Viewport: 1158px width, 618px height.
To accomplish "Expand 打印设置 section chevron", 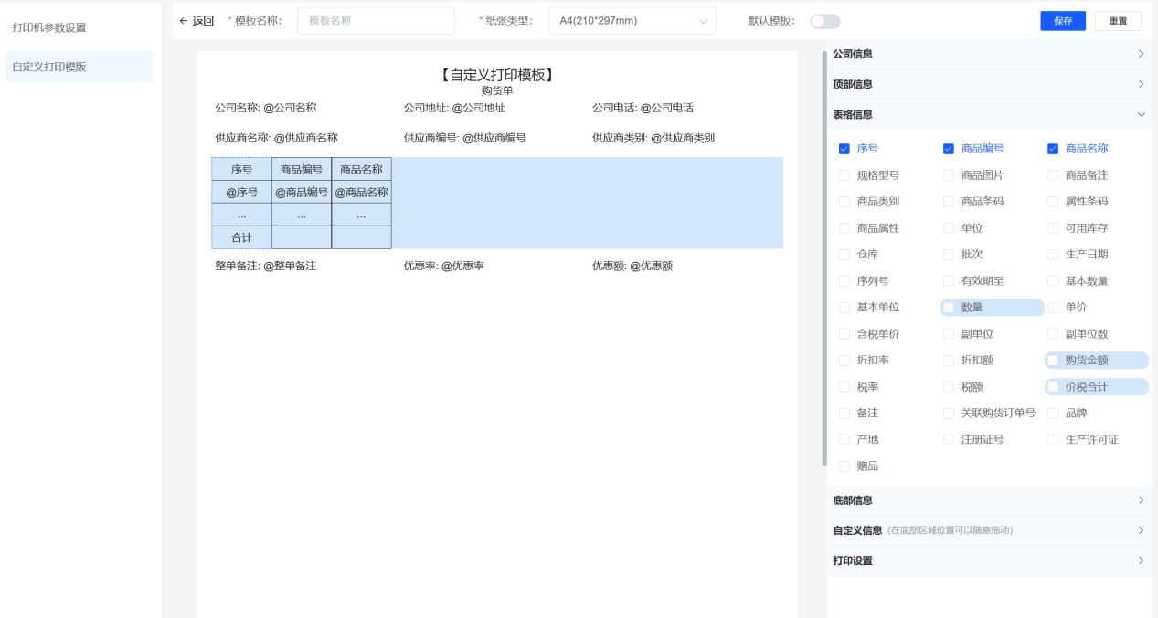I will [x=1141, y=560].
